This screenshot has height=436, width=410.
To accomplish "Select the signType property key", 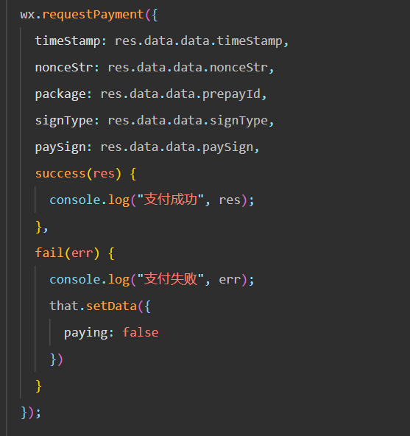I will 63,121.
